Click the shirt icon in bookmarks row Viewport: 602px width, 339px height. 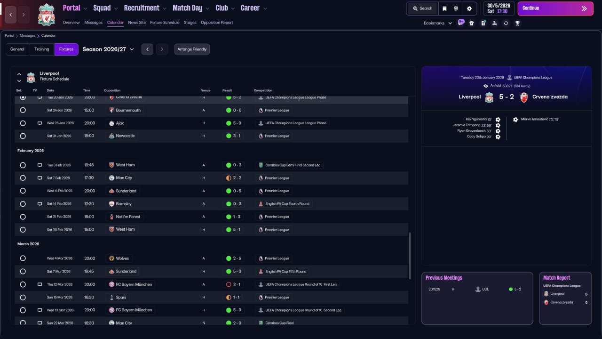[x=472, y=23]
